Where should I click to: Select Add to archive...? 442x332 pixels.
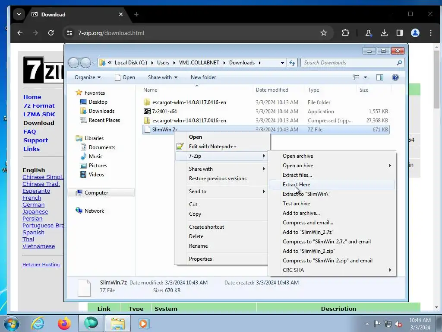coord(331,213)
